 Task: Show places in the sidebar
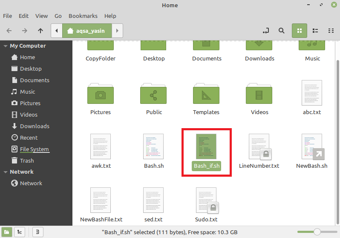[7, 232]
